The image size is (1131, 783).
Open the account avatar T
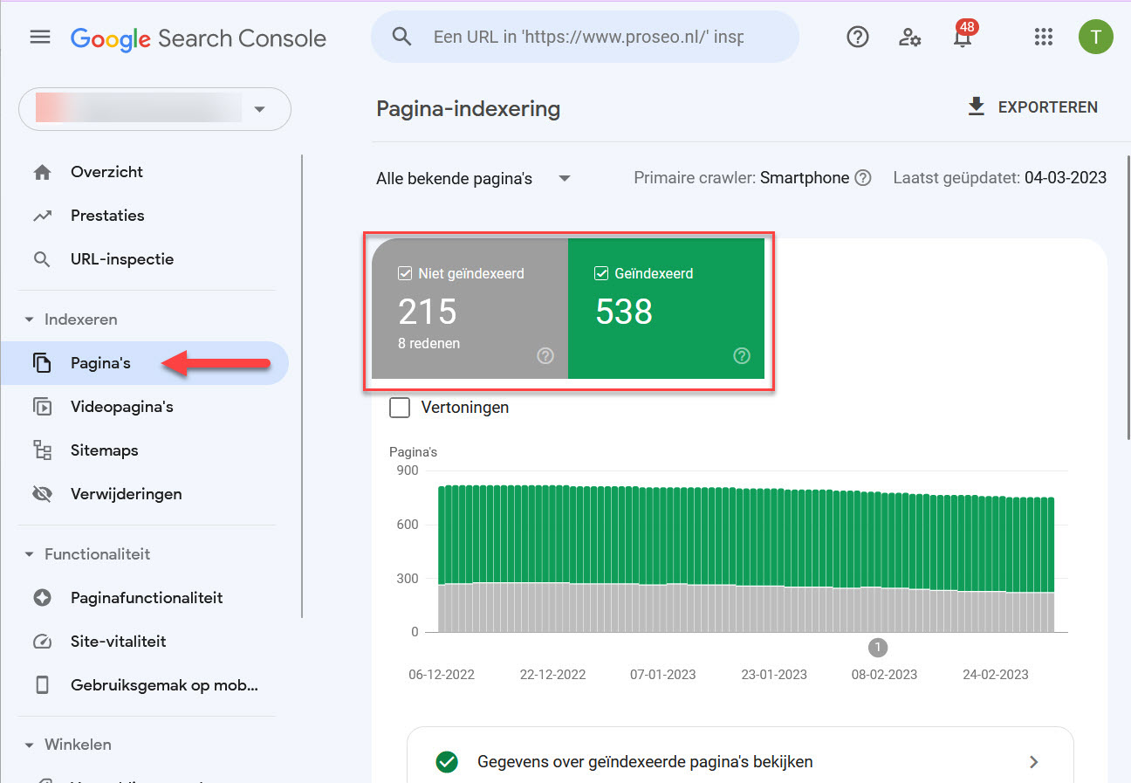(1096, 37)
